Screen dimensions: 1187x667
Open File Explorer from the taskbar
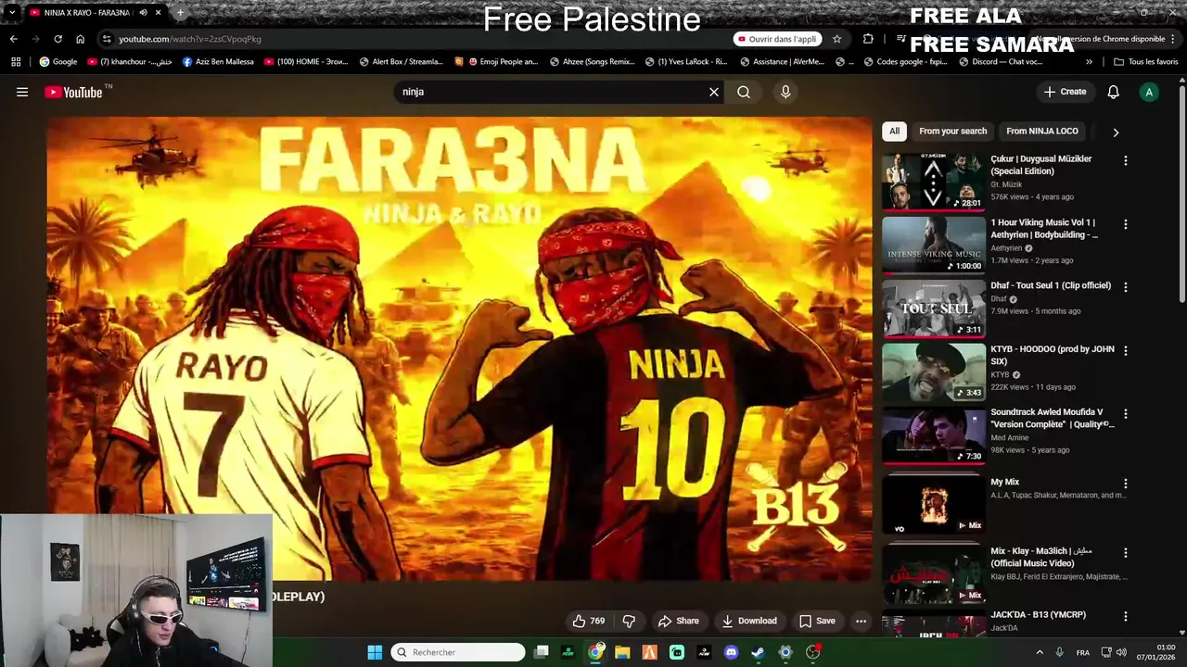click(622, 652)
